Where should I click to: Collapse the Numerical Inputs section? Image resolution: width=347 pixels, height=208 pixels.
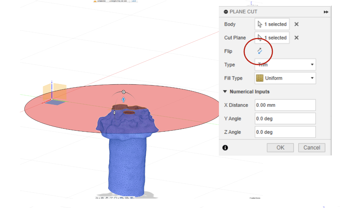tap(225, 92)
